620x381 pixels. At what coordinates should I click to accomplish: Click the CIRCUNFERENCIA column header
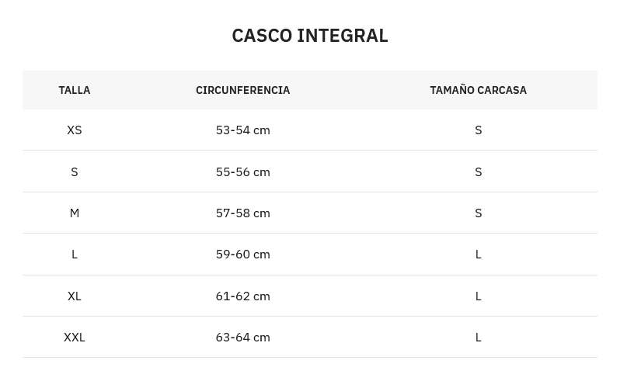click(x=242, y=90)
